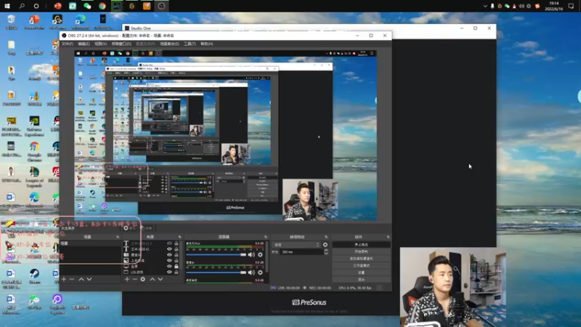581x327 pixels.
Task: Open the 编辑(E) menu in OBS
Action: pyautogui.click(x=84, y=44)
